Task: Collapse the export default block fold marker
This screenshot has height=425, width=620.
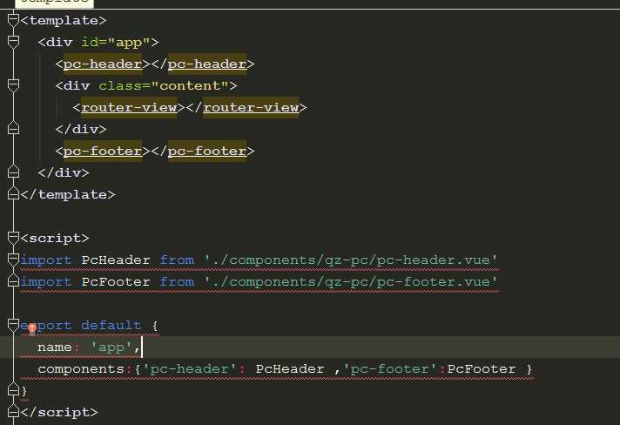Action: coord(13,325)
